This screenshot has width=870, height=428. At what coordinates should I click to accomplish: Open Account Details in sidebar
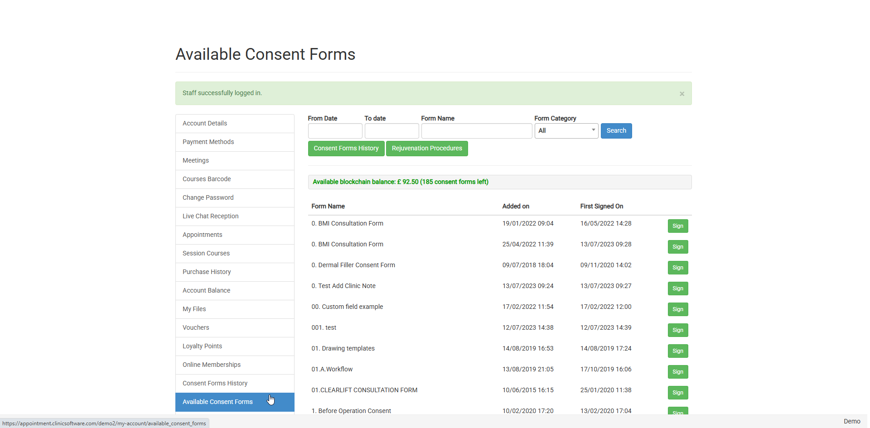[x=235, y=124]
